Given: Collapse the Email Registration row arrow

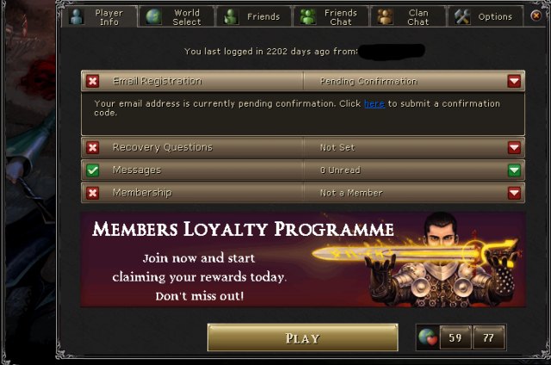Looking at the screenshot, I should 514,81.
